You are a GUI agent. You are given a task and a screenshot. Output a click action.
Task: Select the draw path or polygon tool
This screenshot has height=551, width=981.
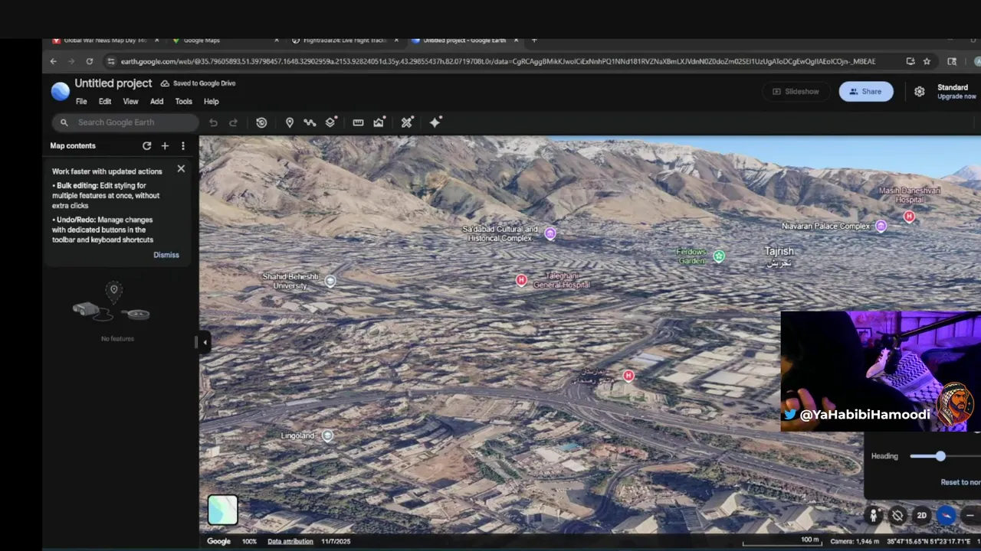(310, 122)
